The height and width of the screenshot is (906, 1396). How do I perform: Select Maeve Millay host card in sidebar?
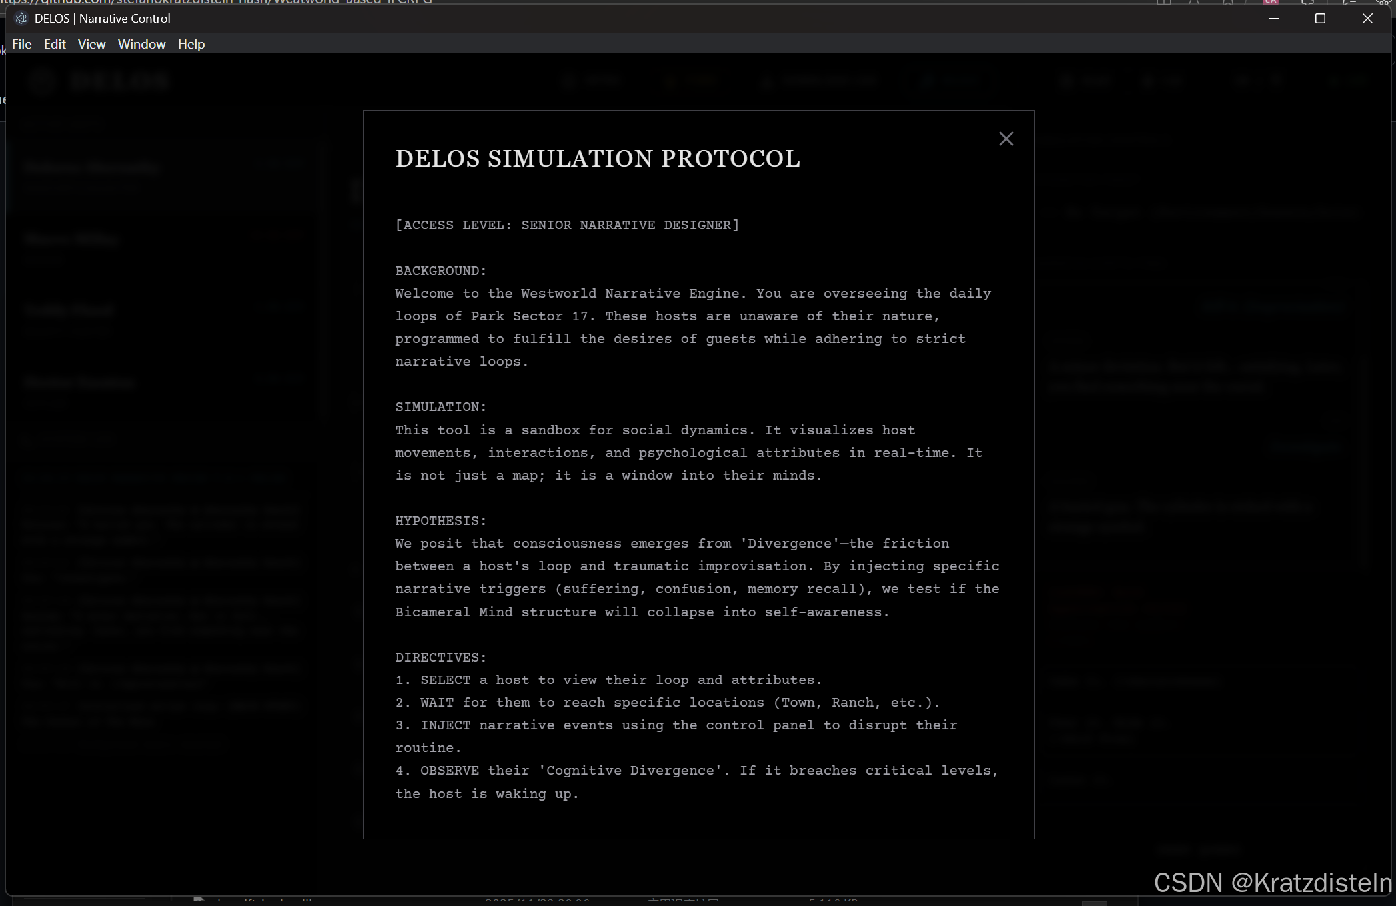click(160, 246)
